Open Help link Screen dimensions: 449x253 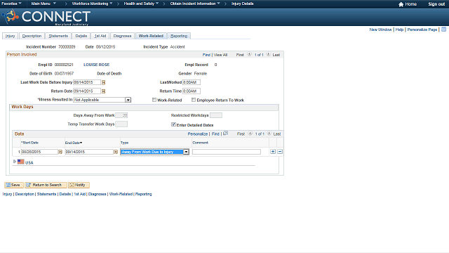point(399,30)
